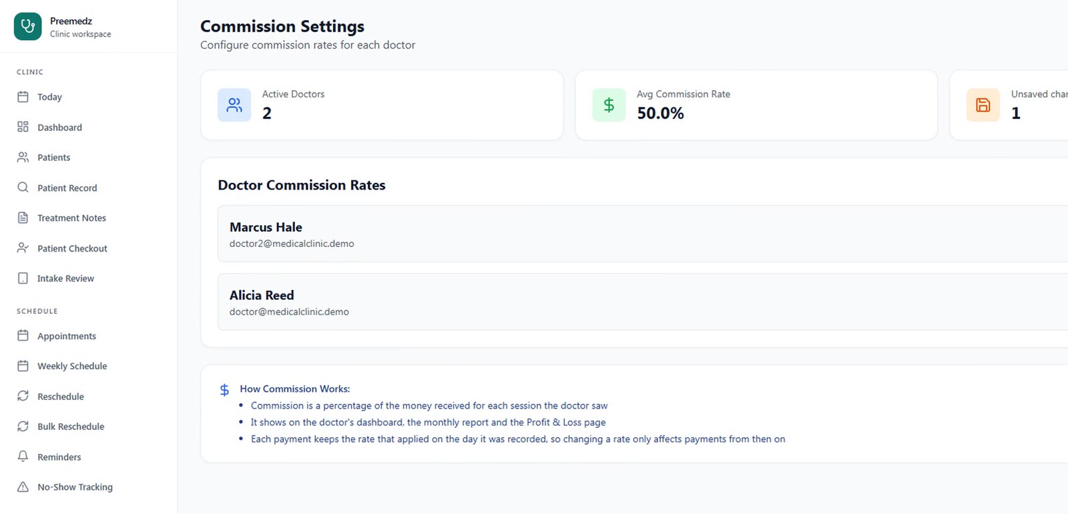Click the Commission Settings page title
This screenshot has width=1068, height=514.
(282, 26)
